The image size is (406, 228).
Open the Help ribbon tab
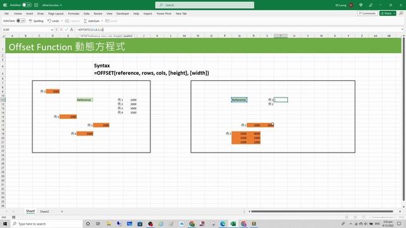point(136,13)
